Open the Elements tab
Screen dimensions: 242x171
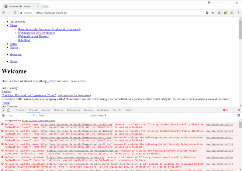click(20, 110)
